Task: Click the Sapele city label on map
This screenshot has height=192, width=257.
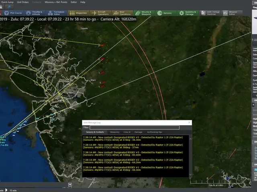Action: tap(84, 28)
